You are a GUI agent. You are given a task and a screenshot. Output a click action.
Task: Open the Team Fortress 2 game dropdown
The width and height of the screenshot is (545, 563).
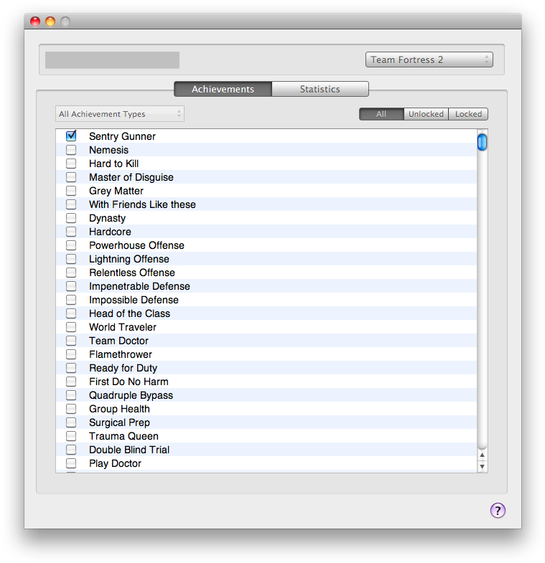[x=429, y=60]
